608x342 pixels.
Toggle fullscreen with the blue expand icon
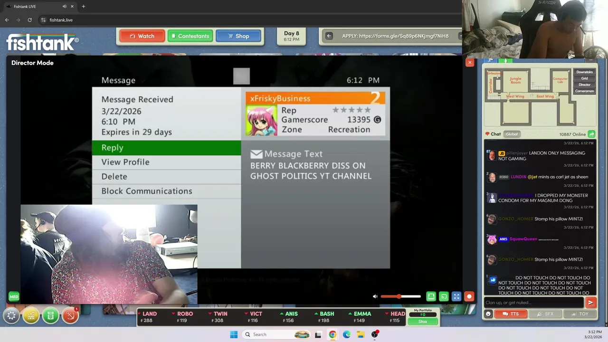pos(456,296)
